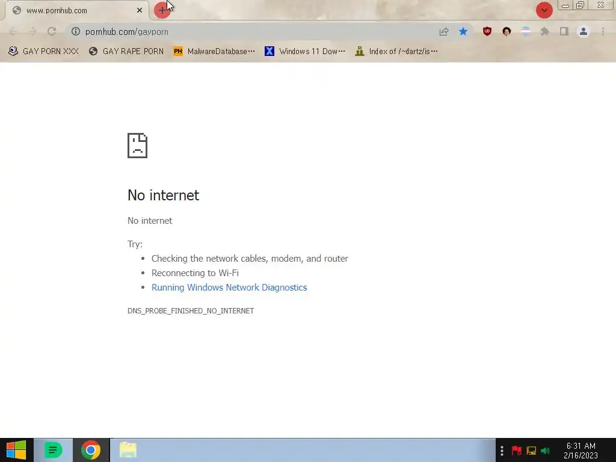Open the user profile icon

click(x=584, y=31)
